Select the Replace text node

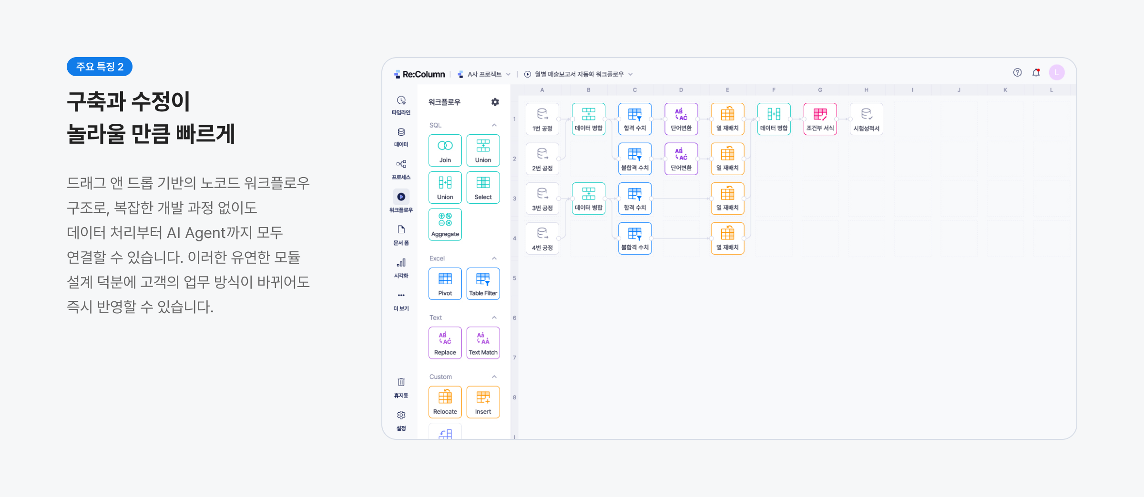coord(445,343)
